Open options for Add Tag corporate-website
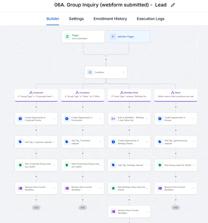Image resolution: width=208 pixels, height=223 pixels. (x=54, y=142)
